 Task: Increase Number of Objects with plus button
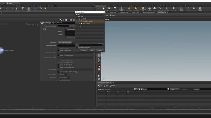click(70, 26)
